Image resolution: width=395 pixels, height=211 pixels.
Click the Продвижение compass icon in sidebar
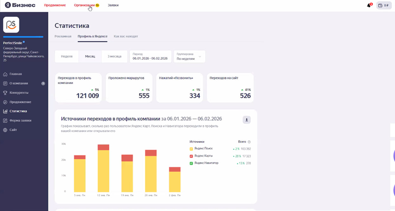coord(5,102)
